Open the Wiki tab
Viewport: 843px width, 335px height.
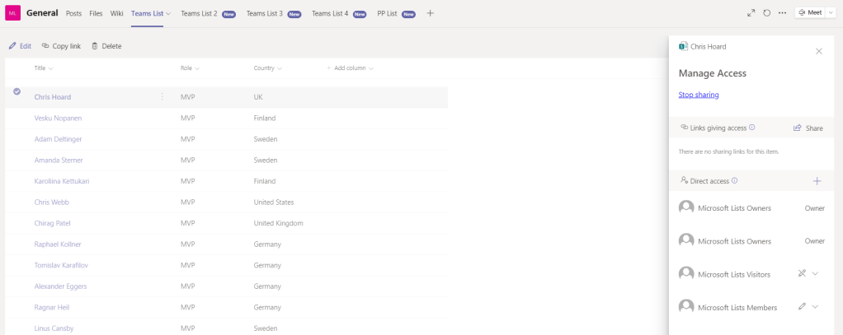[116, 13]
